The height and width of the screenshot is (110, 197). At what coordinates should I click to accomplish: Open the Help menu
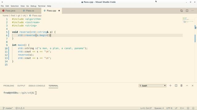49,6
